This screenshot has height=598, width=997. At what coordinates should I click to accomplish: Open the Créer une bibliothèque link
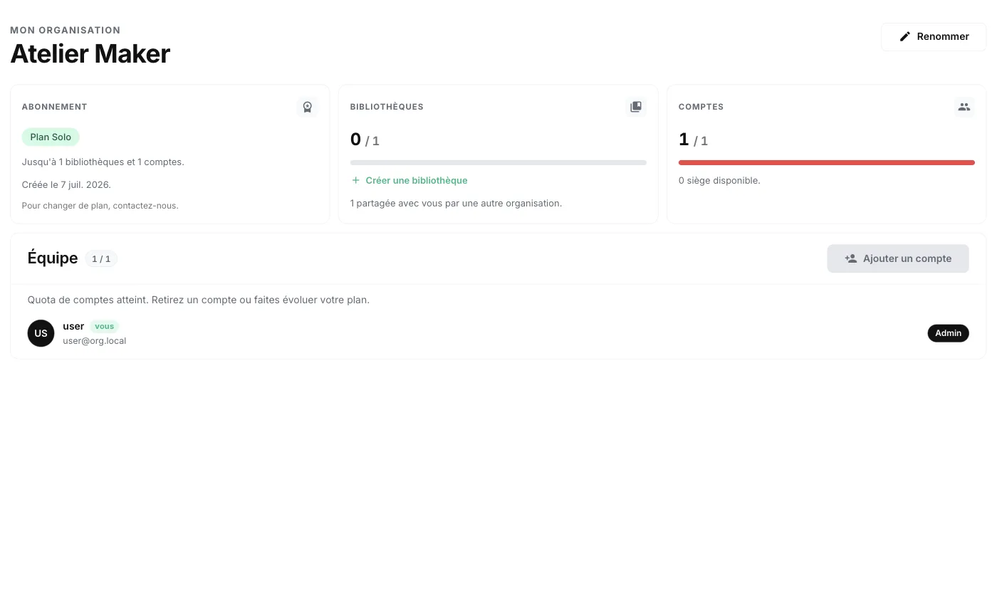(409, 180)
